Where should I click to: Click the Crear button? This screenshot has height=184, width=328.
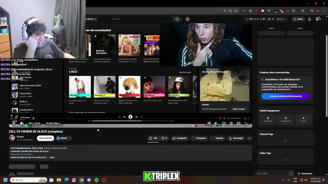tap(298, 19)
